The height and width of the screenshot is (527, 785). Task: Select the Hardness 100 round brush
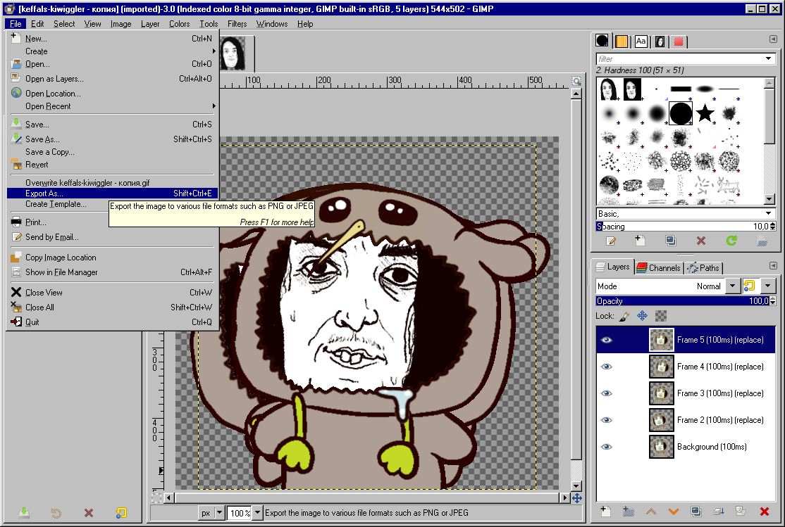point(681,113)
